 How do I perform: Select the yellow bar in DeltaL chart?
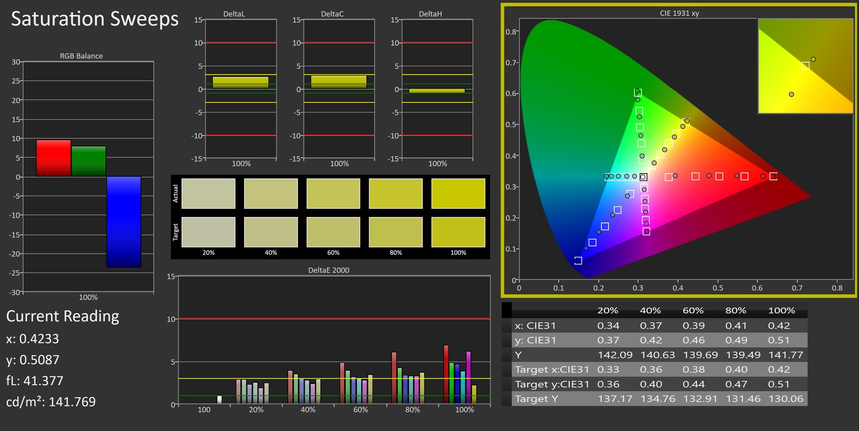pos(240,82)
